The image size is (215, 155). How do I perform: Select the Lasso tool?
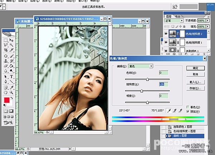pos(6,45)
